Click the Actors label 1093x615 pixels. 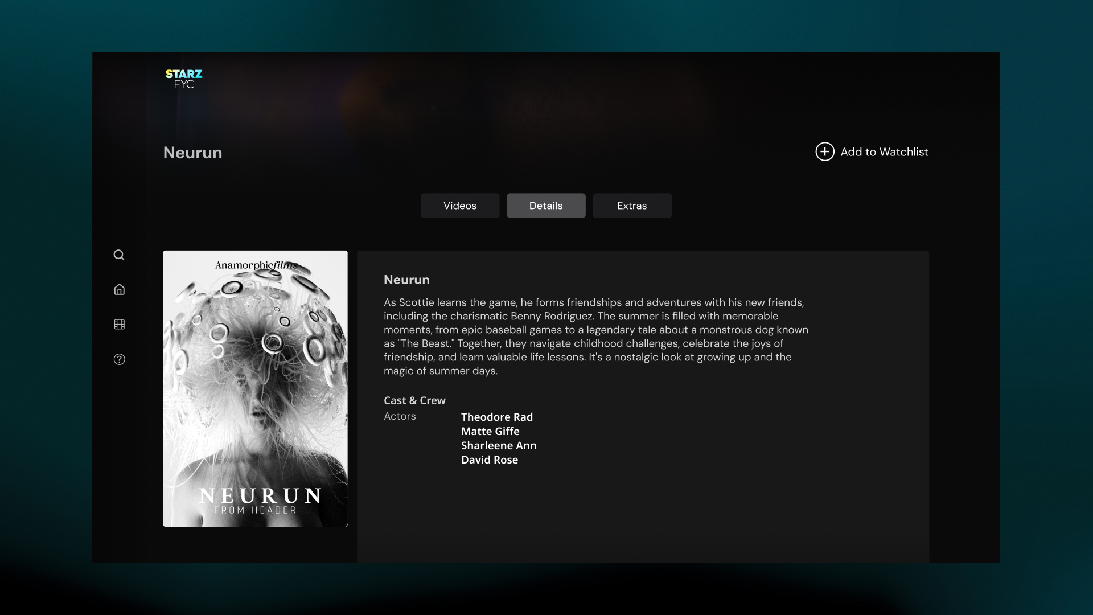(x=400, y=416)
